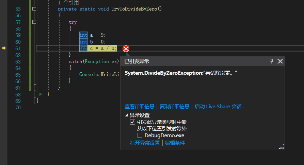Collapse the 异常设置 section

(127, 115)
